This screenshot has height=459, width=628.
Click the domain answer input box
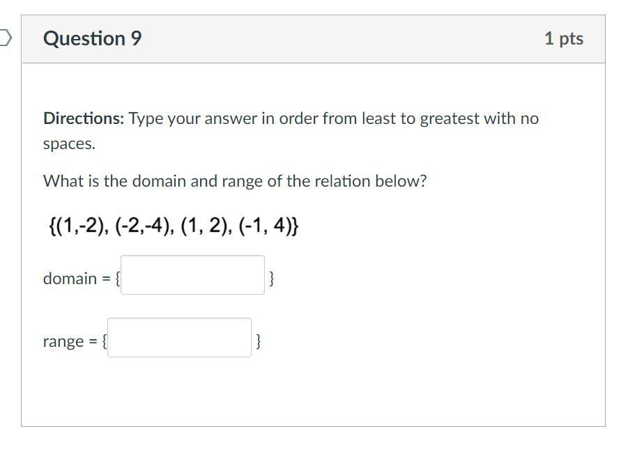192,275
